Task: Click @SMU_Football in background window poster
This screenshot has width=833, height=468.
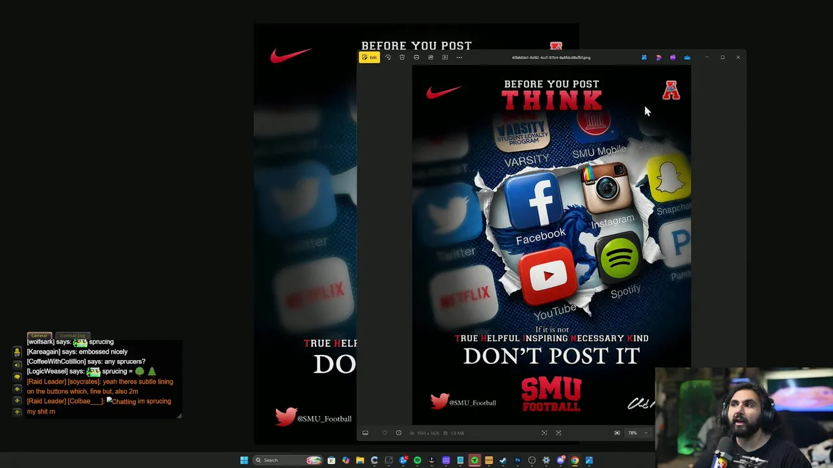Action: [x=324, y=419]
